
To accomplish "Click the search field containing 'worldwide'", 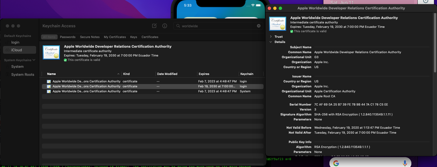I will click(x=218, y=26).
